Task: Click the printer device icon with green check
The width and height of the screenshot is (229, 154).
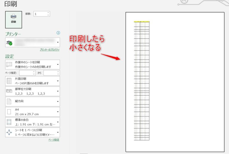Action: (9, 43)
